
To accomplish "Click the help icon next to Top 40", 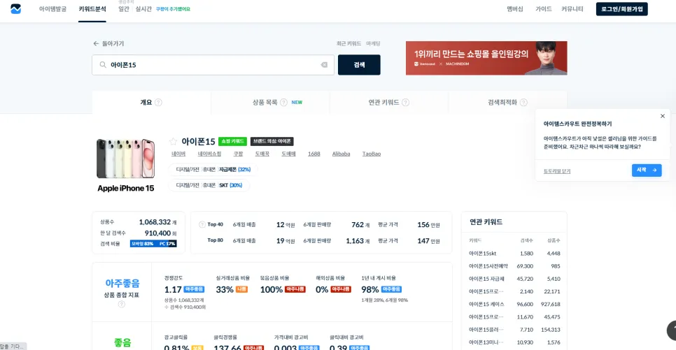I will (202, 224).
